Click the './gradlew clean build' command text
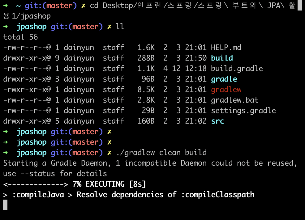The image size is (305, 220). (161, 153)
